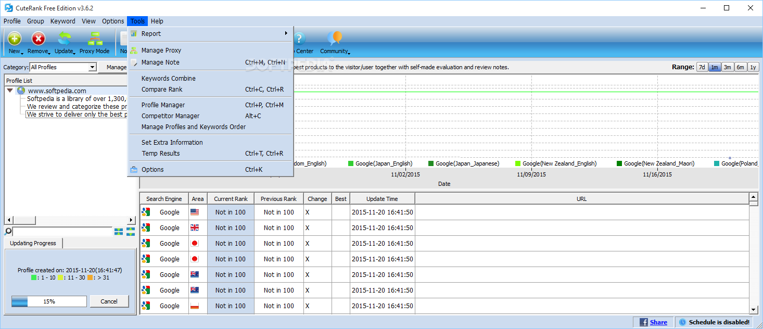Click the UK flag in the Area column
The image size is (763, 329).
click(x=195, y=228)
